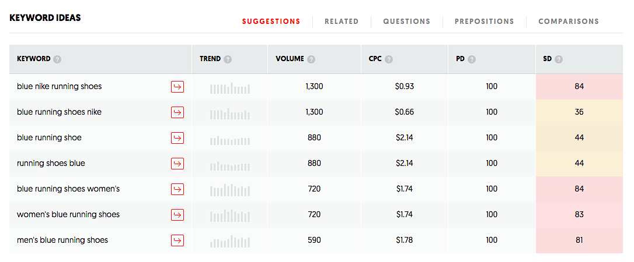Click arrow icon for men's blue running shoes
Image resolution: width=634 pixels, height=262 pixels.
177,240
